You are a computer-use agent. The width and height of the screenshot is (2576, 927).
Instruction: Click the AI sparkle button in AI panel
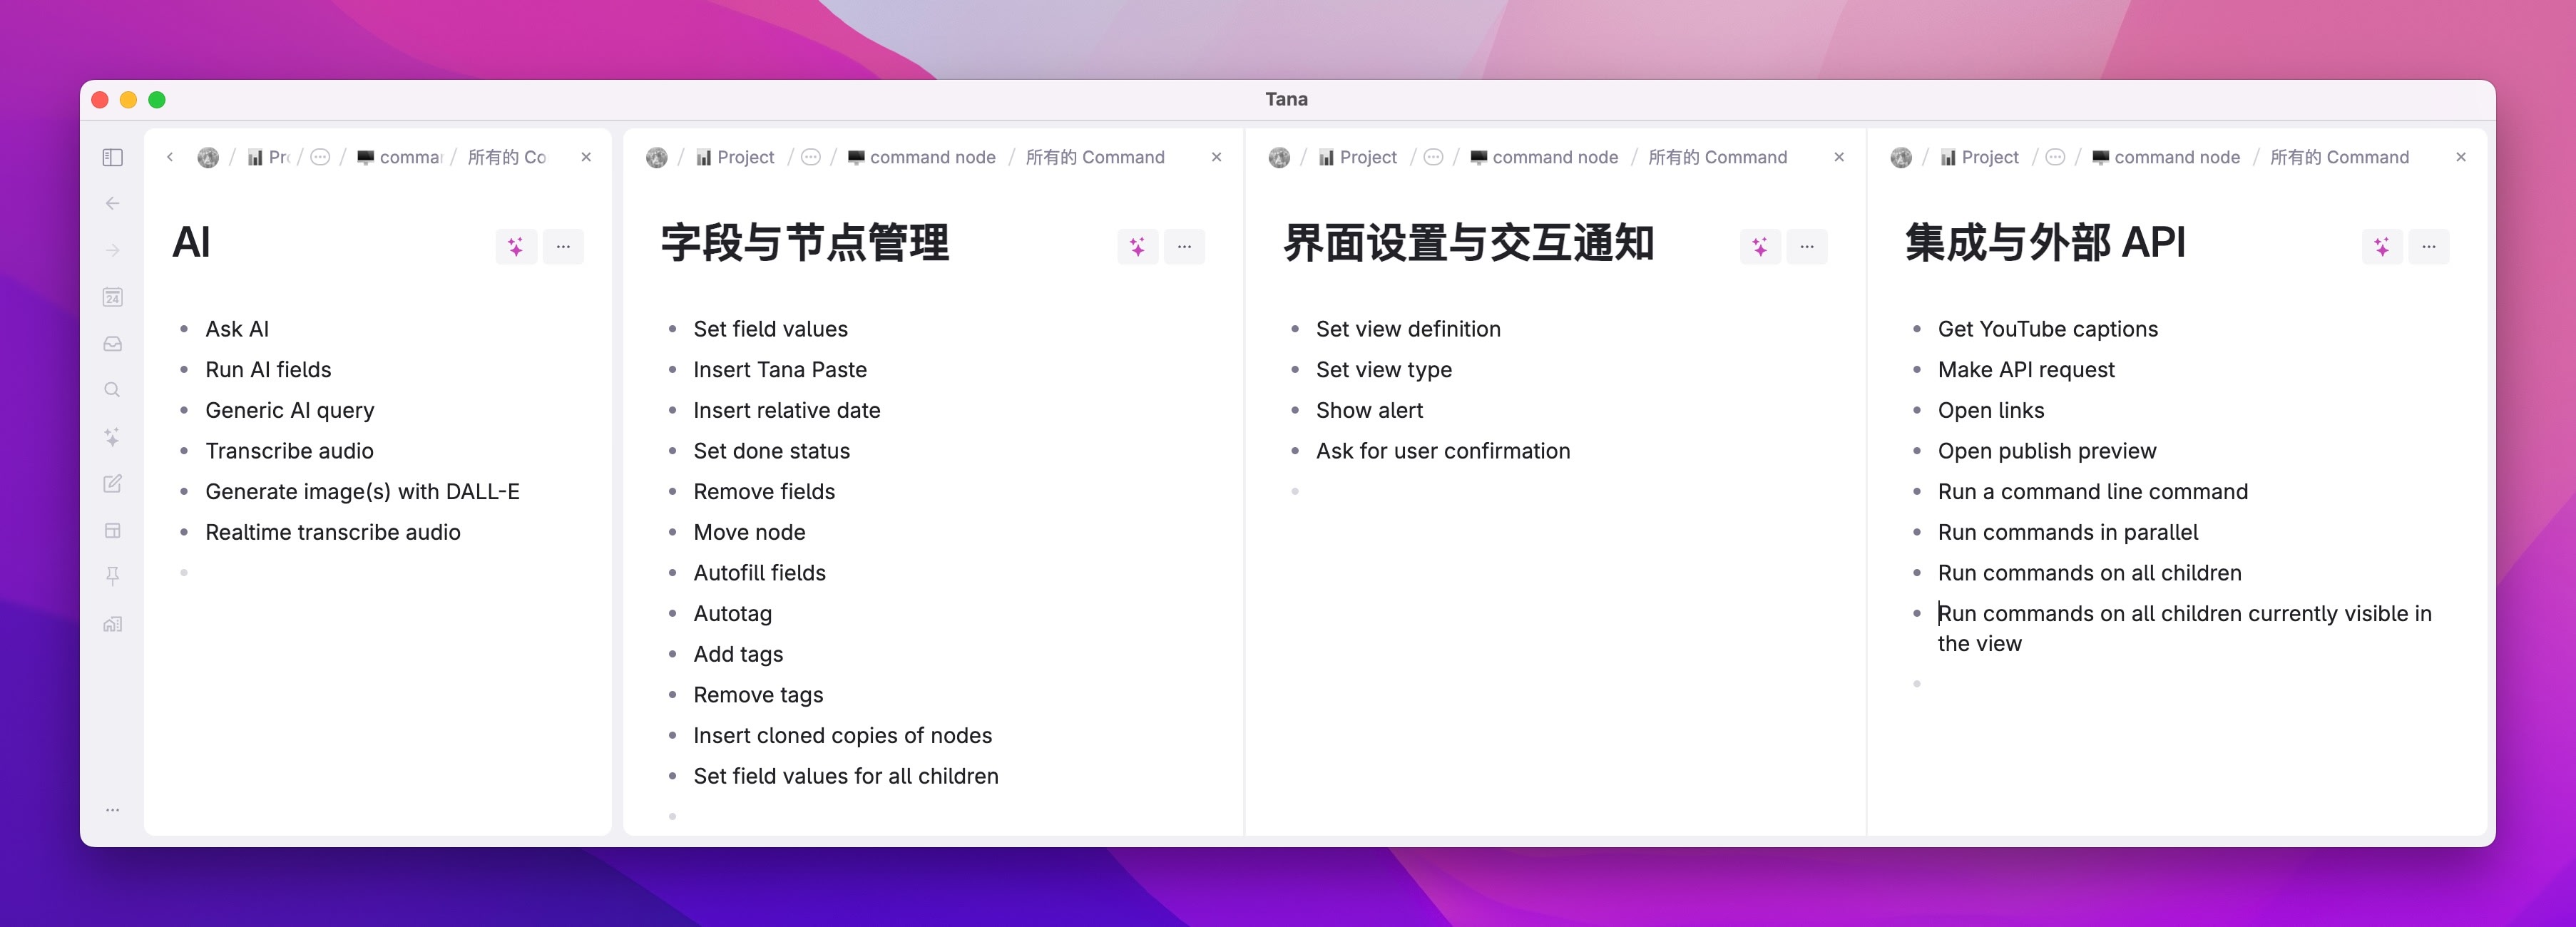(x=516, y=246)
